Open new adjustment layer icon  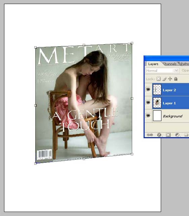click(177, 135)
